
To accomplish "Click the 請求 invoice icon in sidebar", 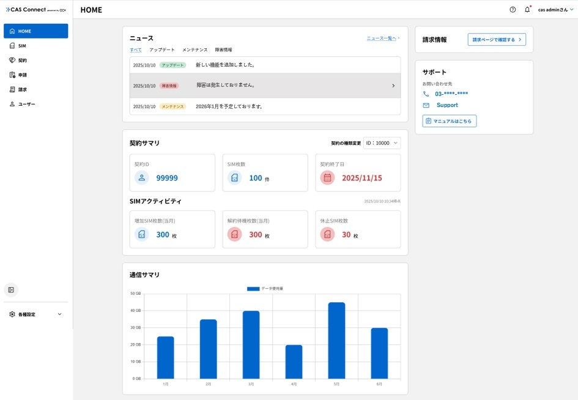I will [x=12, y=90].
